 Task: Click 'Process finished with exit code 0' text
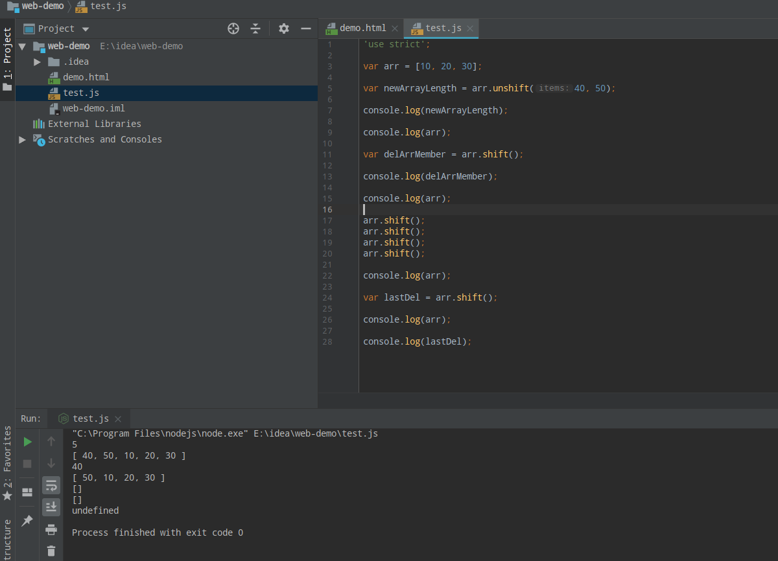coord(158,532)
